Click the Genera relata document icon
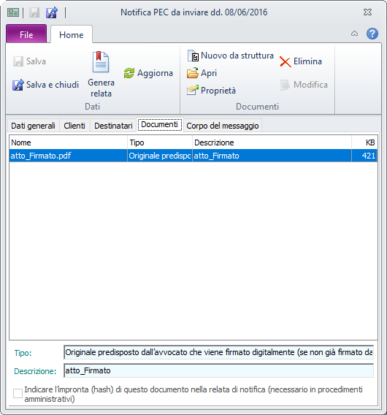The width and height of the screenshot is (387, 415). pos(101,62)
